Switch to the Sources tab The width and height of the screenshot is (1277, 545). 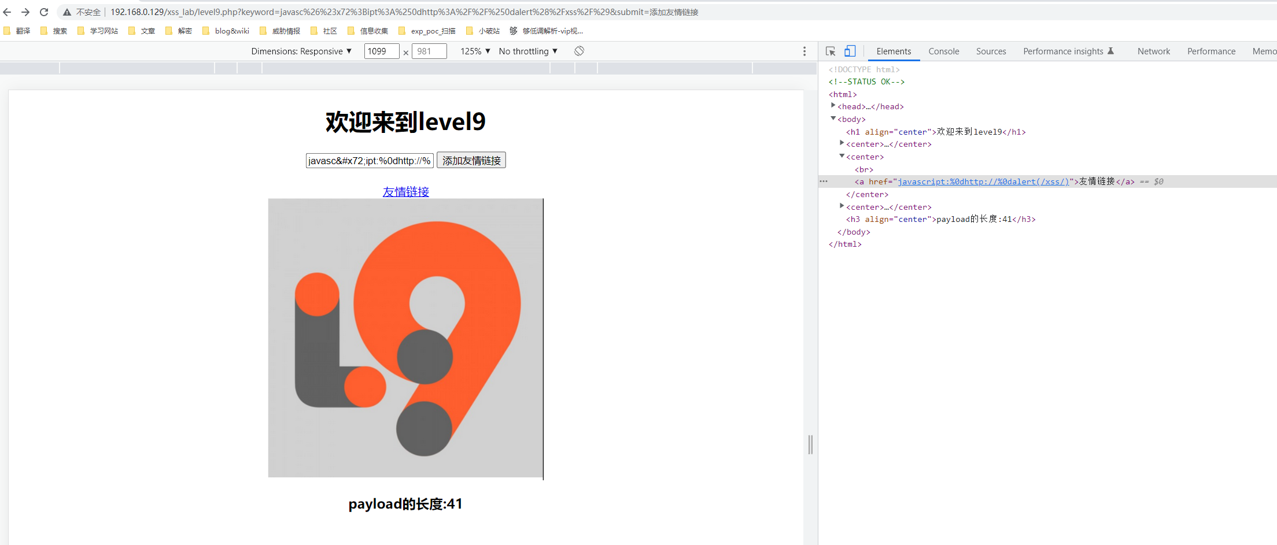[x=991, y=51]
